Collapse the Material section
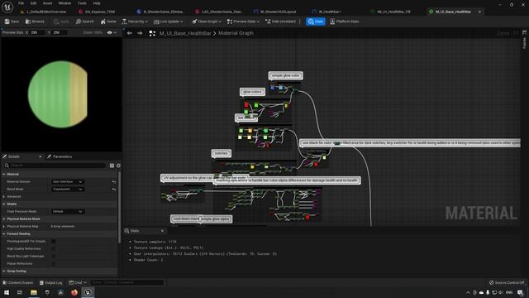Screen dimensions: 529x298 click(4, 174)
